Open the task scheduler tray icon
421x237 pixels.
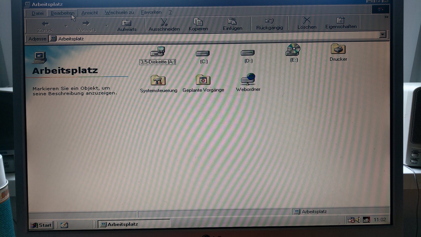tap(351, 220)
